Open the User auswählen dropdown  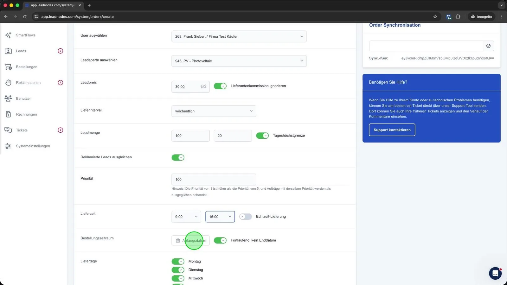coord(239,36)
